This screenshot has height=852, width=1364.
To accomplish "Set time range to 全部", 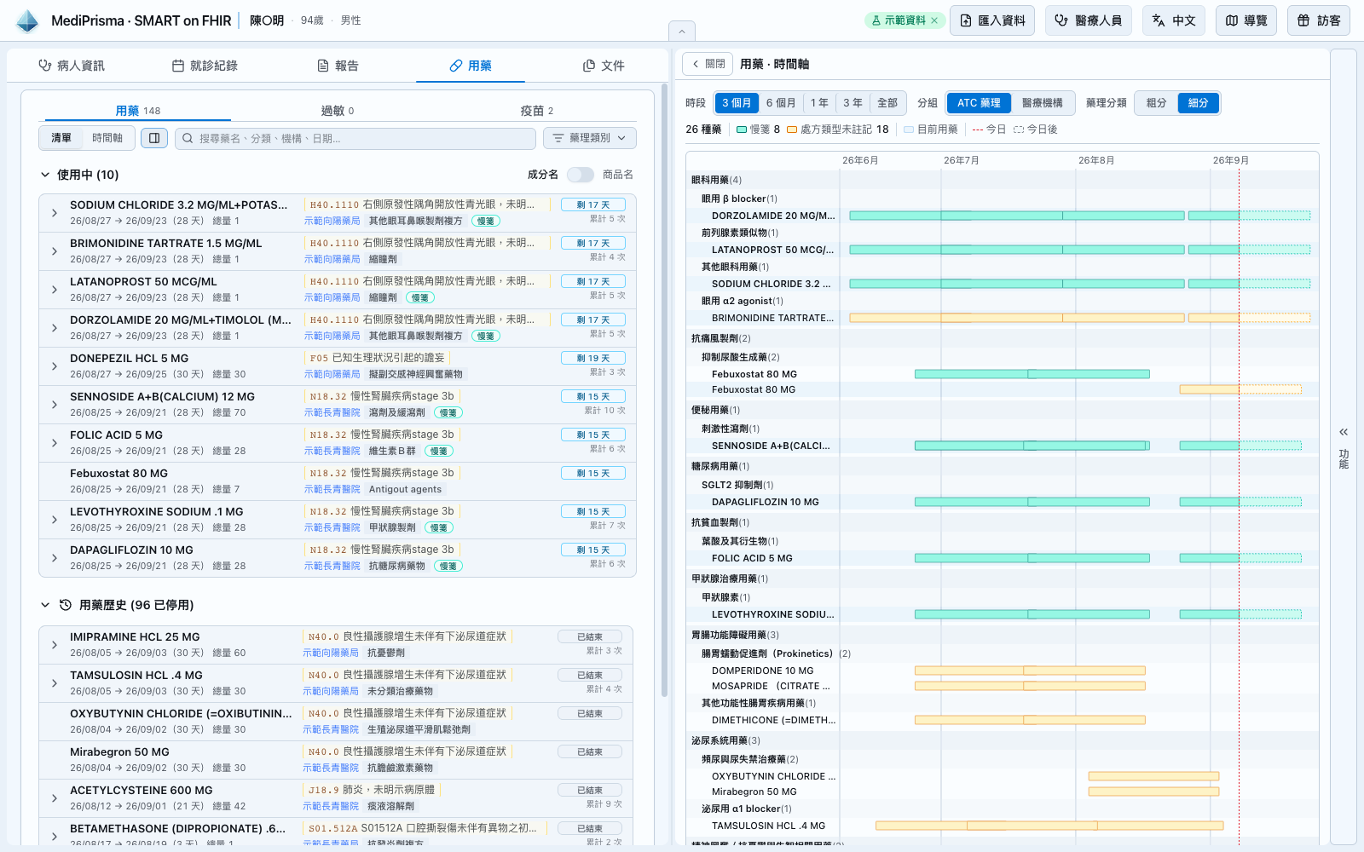I will coord(887,103).
